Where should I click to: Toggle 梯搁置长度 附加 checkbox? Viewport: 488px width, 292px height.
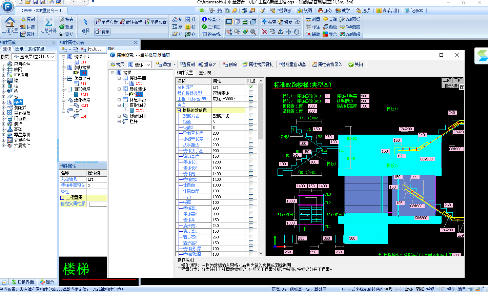(251, 133)
